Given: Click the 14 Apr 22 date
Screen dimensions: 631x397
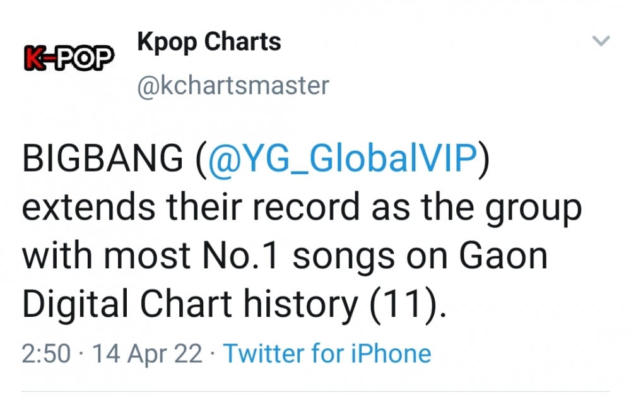Looking at the screenshot, I should coord(147,354).
